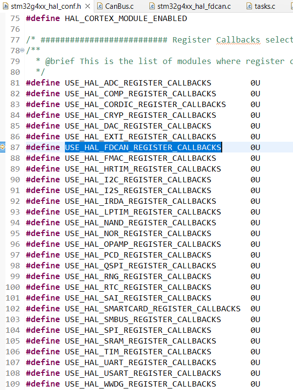Click the 0U value for SMARTCARD callbacks
This screenshot has height=390, width=293.
[255, 309]
